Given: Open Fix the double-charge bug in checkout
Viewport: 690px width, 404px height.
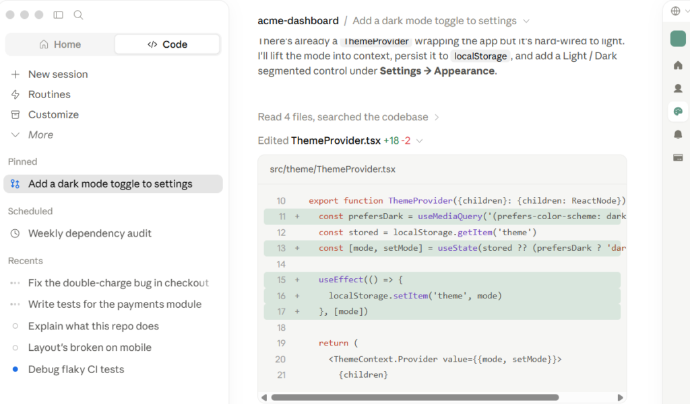Looking at the screenshot, I should [x=119, y=283].
